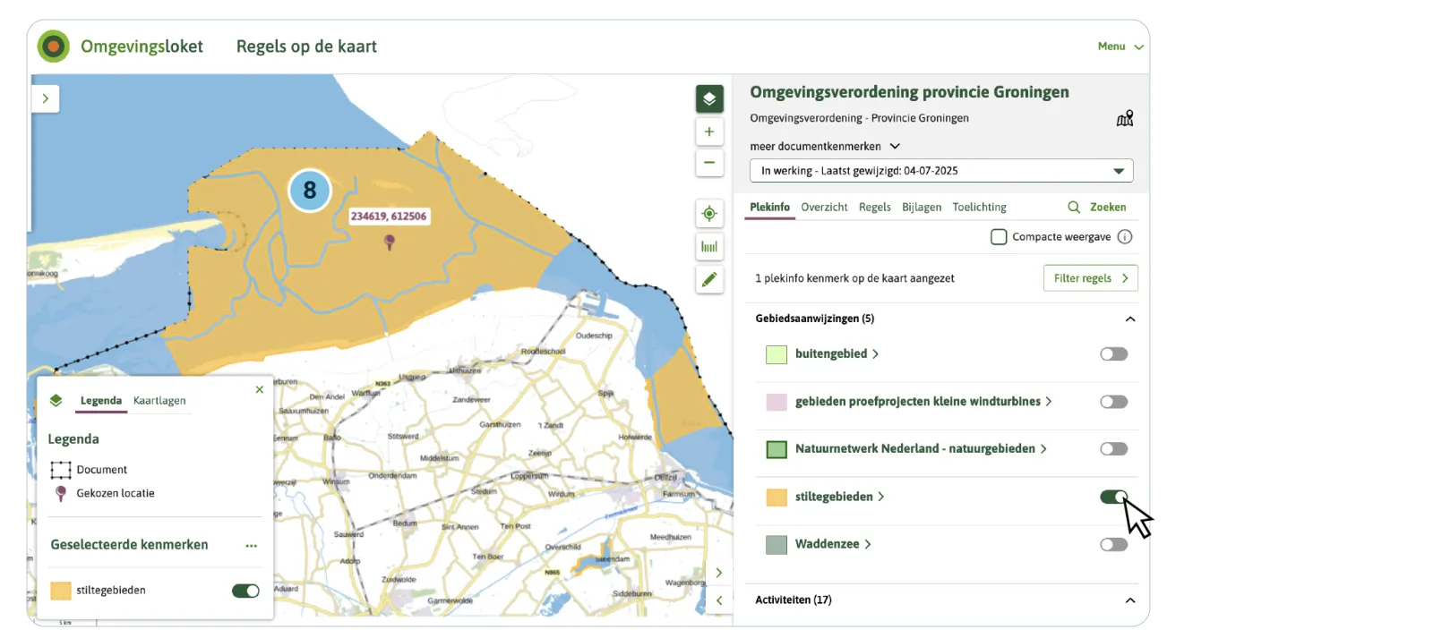Center map on my location icon
The height and width of the screenshot is (638, 1433).
(709, 214)
